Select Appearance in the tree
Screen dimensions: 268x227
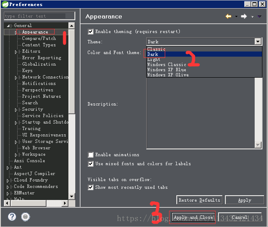(x=35, y=32)
